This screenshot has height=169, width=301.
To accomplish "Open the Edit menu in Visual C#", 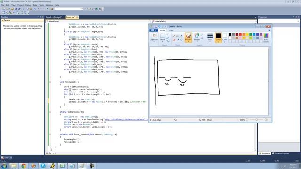I will click(8, 5).
